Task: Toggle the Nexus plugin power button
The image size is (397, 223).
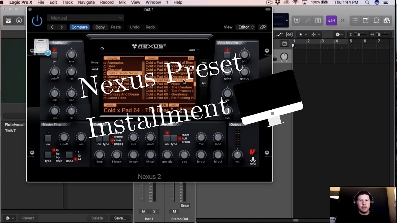Action: pos(37,21)
